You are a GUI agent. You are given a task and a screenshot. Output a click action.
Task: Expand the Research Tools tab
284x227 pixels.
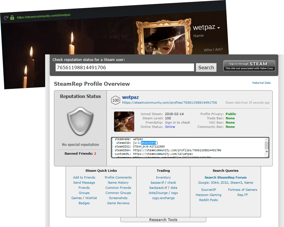coord(163,220)
